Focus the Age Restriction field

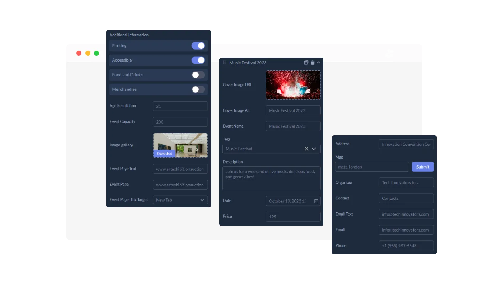coord(180,106)
